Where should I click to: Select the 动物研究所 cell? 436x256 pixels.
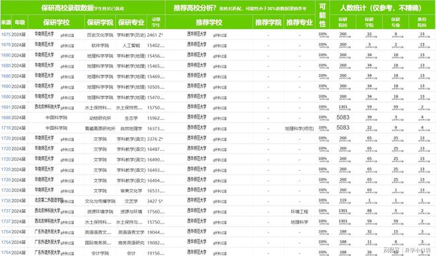coord(100,118)
